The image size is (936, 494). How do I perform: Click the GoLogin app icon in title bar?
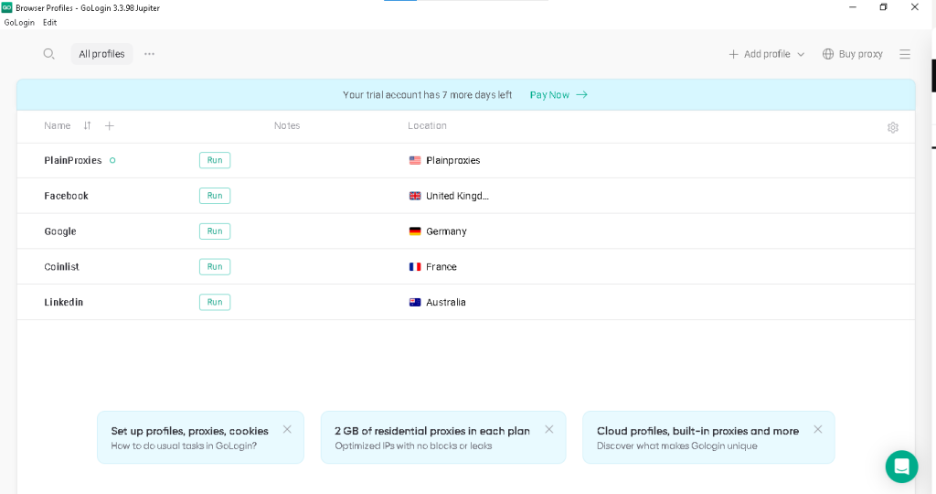coord(6,7)
